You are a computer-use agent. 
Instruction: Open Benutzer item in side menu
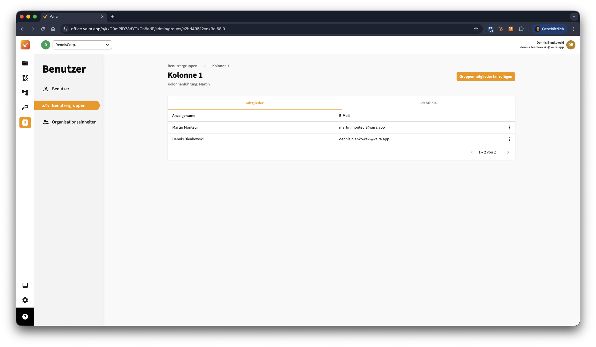pyautogui.click(x=61, y=89)
